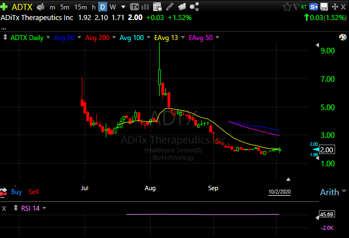Click the share chart icon
The width and height of the screenshot is (349, 238).
coord(194,7)
